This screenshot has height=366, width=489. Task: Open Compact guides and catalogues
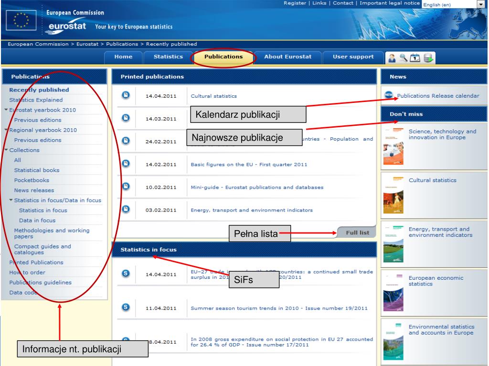tap(43, 249)
